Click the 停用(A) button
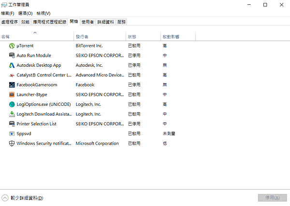 [x=273, y=198]
